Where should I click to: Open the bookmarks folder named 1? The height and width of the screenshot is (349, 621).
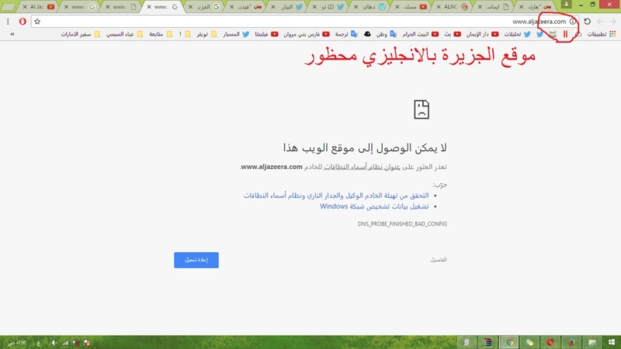(184, 34)
